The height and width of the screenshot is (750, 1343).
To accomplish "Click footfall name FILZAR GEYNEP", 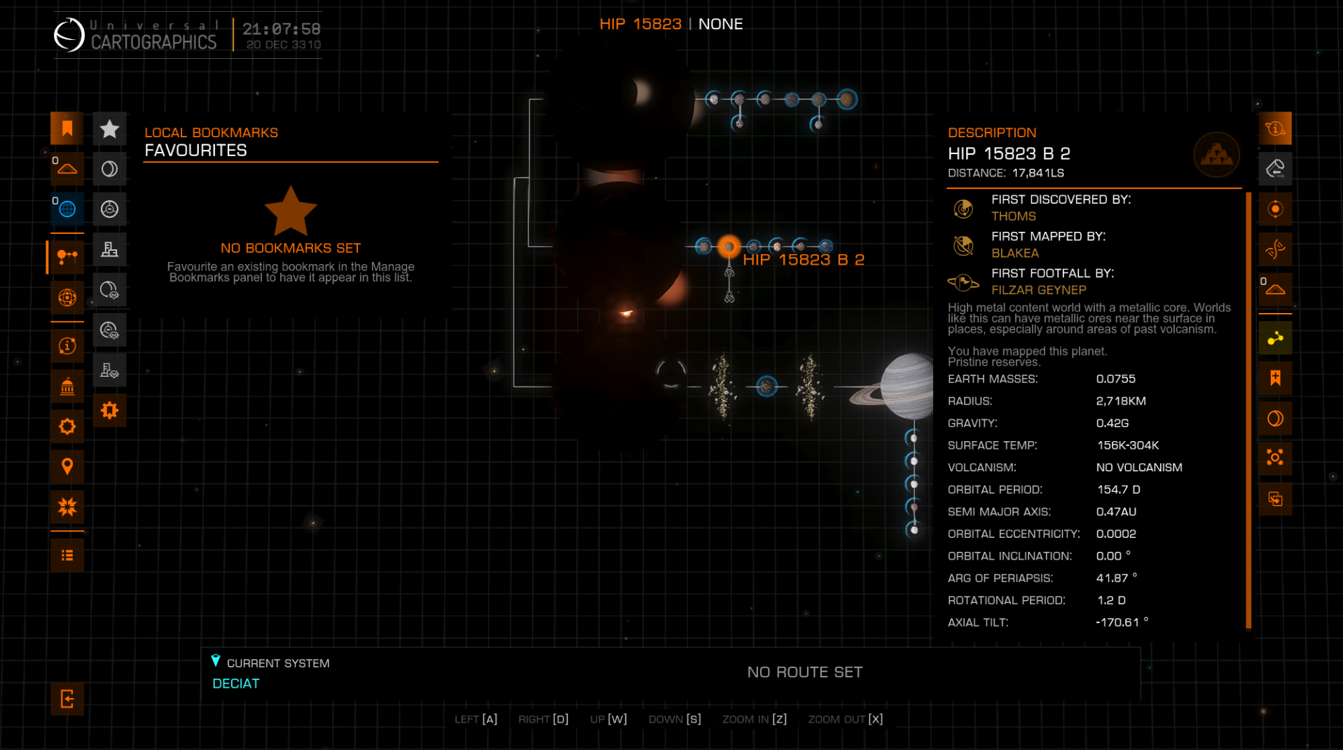I will (1038, 290).
